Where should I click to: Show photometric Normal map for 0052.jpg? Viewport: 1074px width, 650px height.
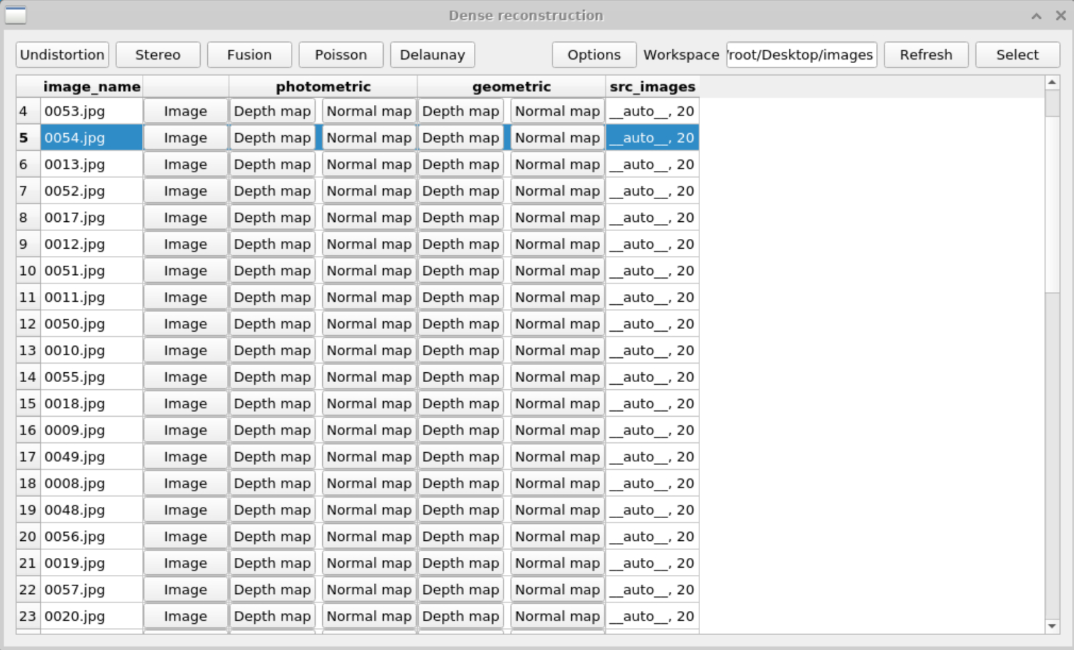coord(369,191)
